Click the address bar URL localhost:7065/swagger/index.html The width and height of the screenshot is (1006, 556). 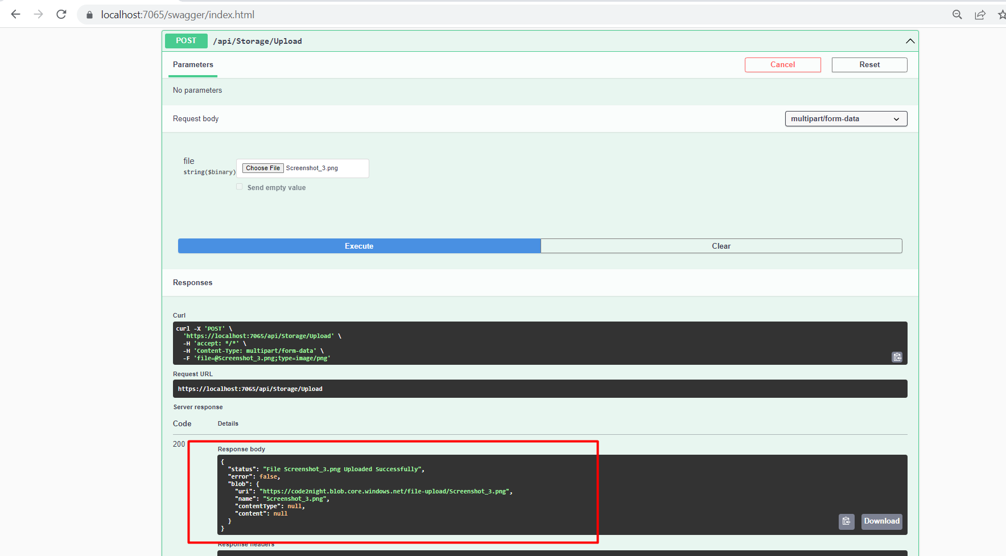178,15
